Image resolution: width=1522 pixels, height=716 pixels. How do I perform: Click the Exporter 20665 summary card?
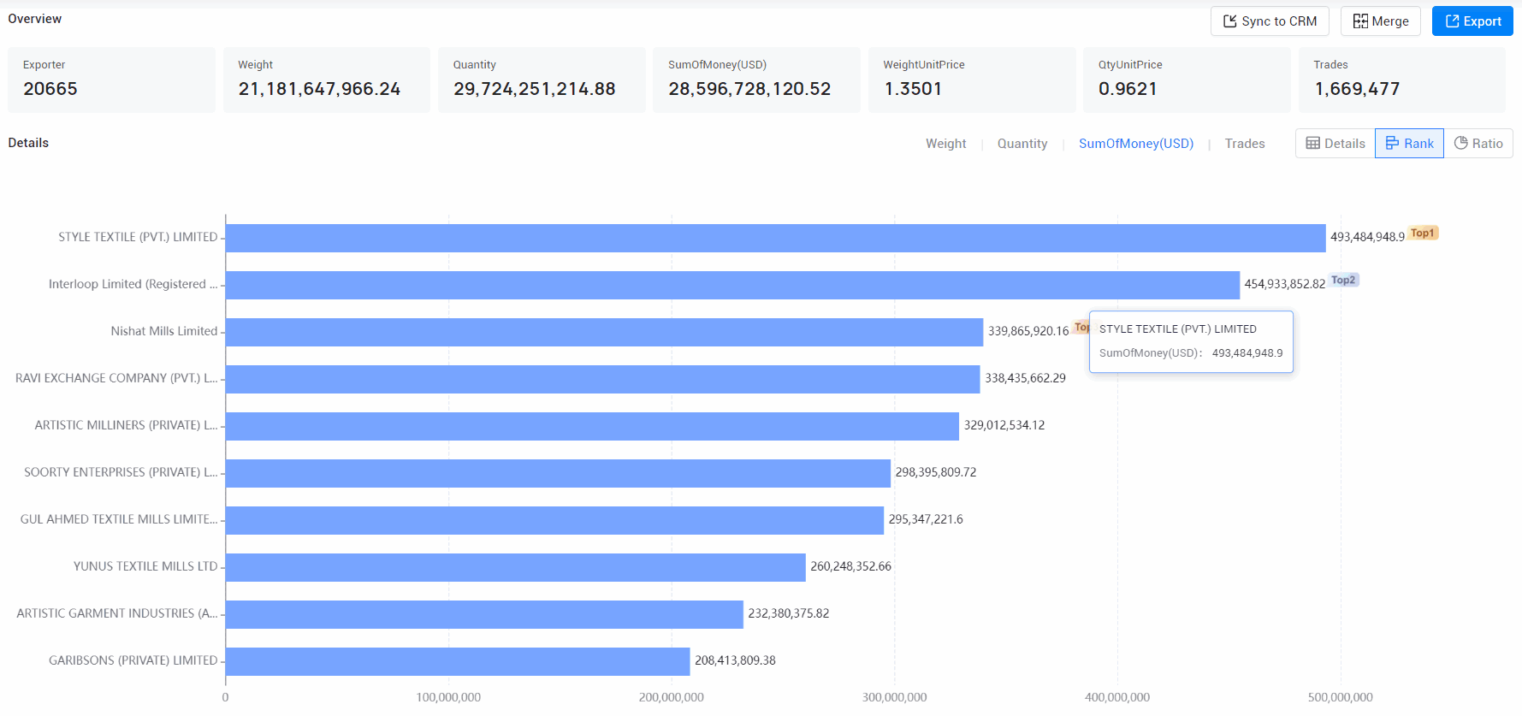point(111,80)
